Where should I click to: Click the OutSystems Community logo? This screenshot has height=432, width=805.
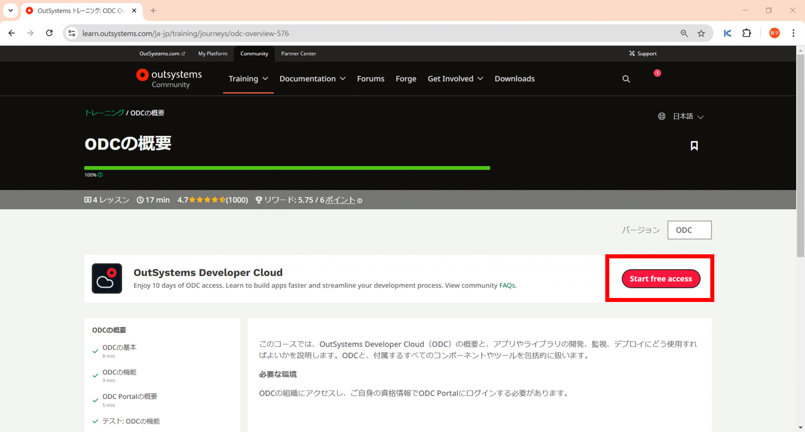coord(168,78)
